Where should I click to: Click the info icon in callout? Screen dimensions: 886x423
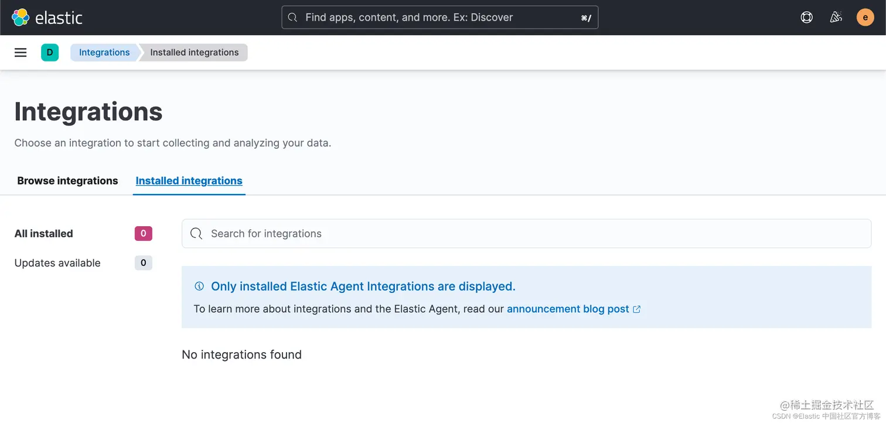tap(199, 286)
